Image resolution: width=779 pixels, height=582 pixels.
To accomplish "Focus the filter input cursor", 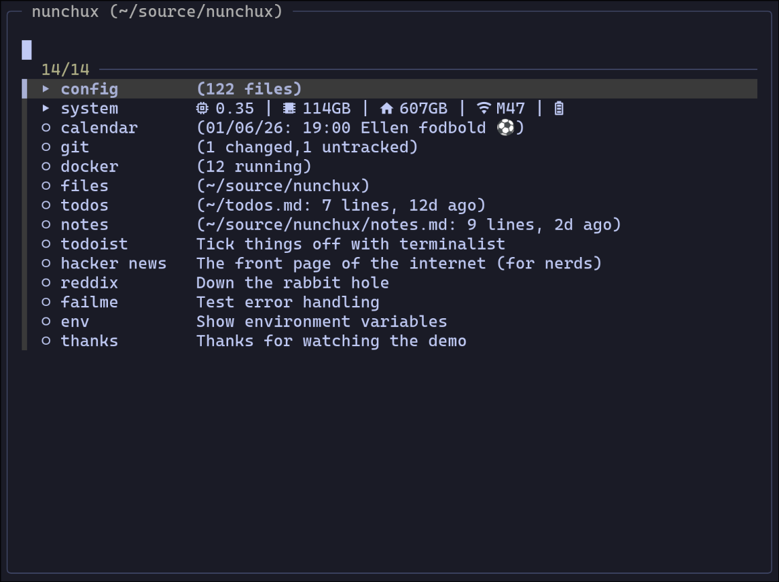I will (x=27, y=50).
